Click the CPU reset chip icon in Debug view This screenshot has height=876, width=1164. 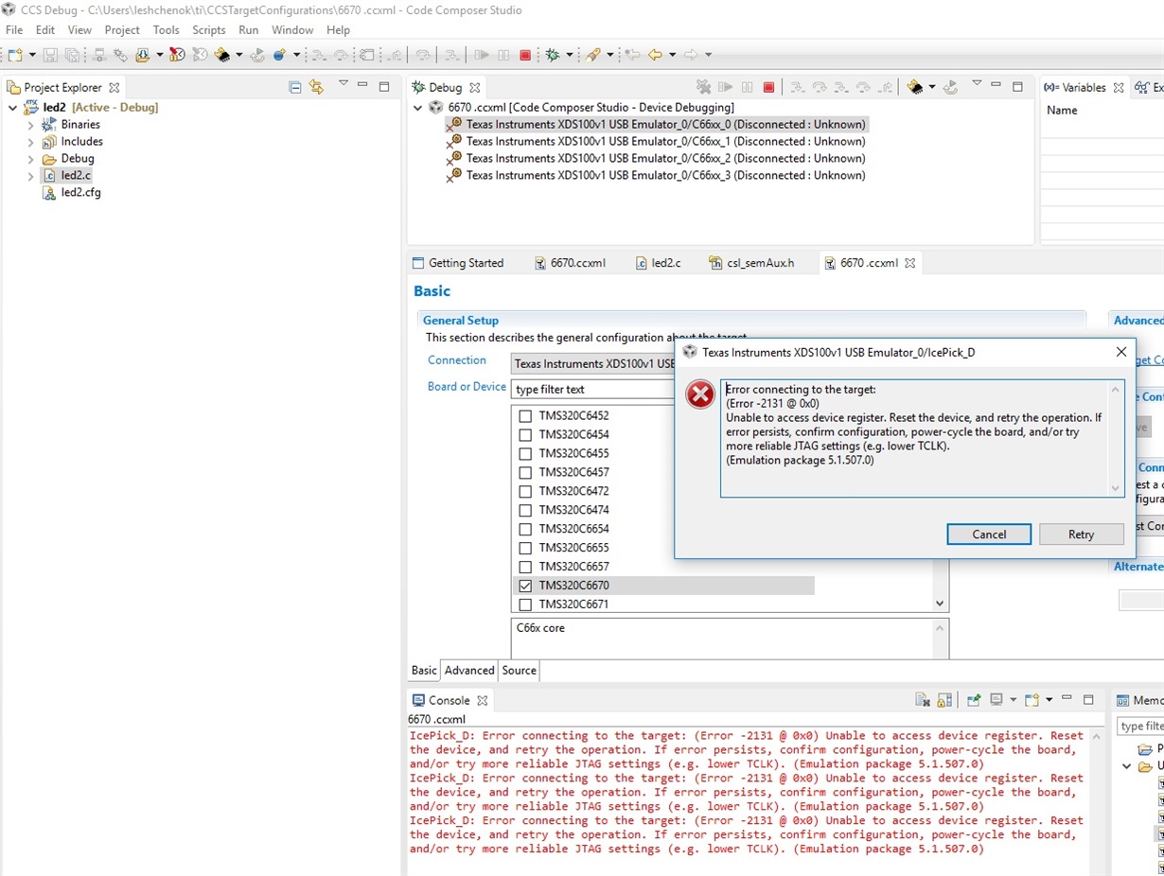(x=915, y=87)
